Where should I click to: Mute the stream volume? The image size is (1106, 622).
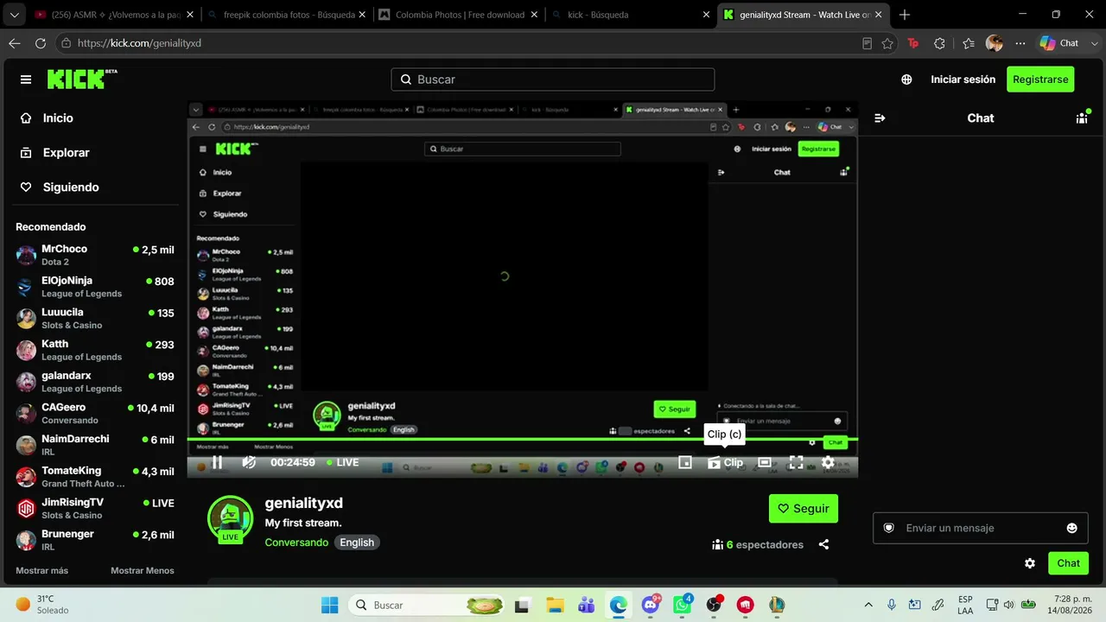click(x=249, y=462)
